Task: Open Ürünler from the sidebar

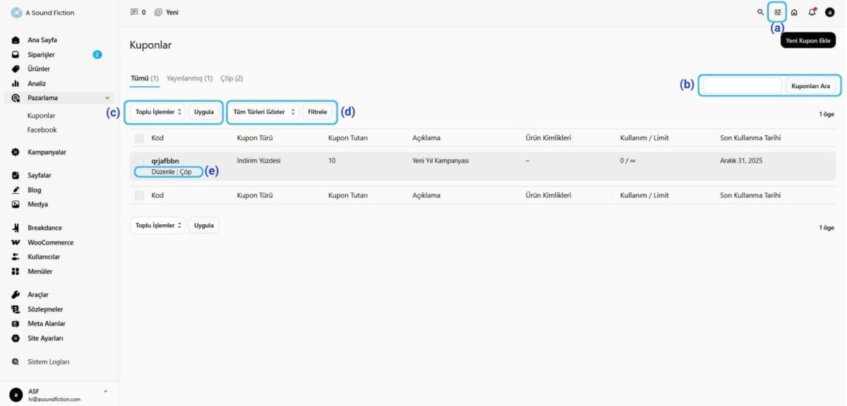Action: click(x=38, y=69)
